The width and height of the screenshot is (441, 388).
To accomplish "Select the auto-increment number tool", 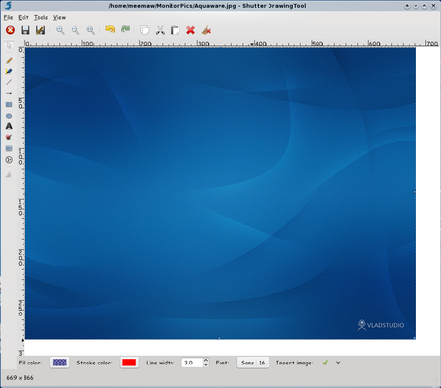I will coord(9,160).
